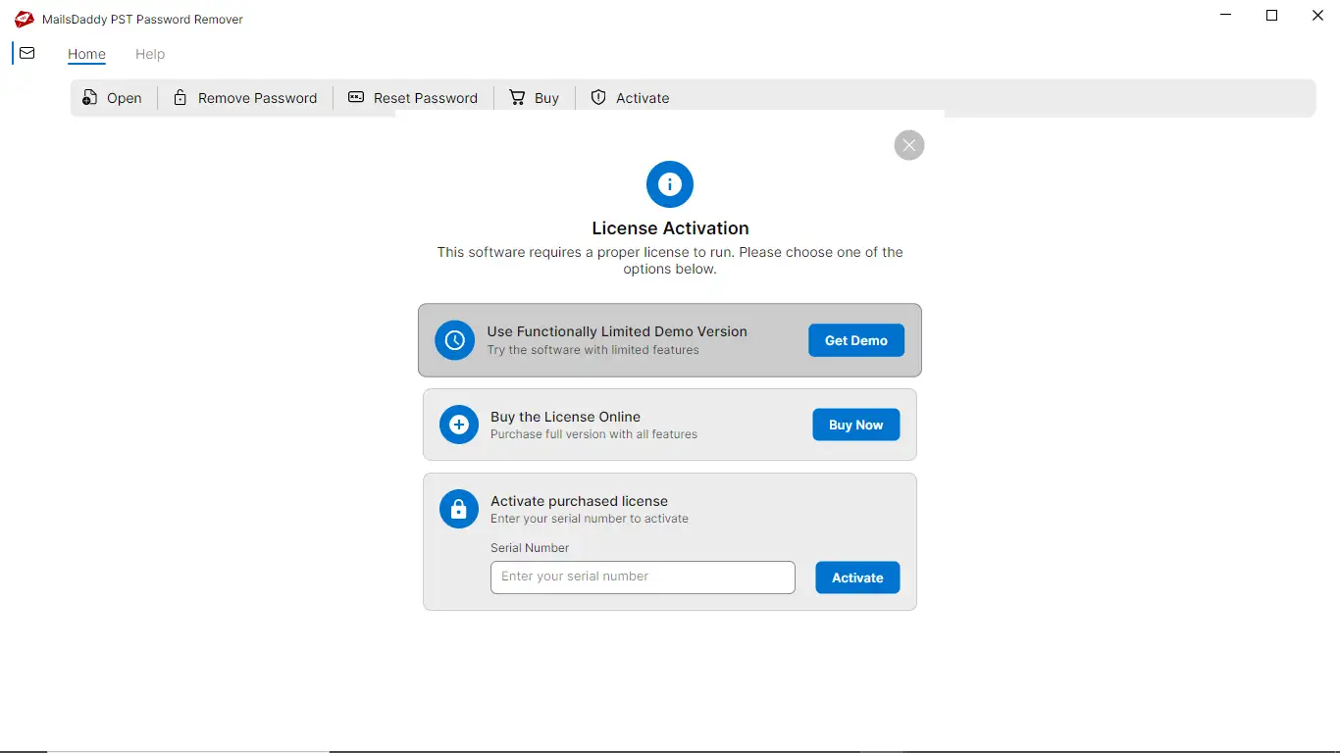Click the License Activation heading
The image size is (1340, 753).
[x=670, y=228]
